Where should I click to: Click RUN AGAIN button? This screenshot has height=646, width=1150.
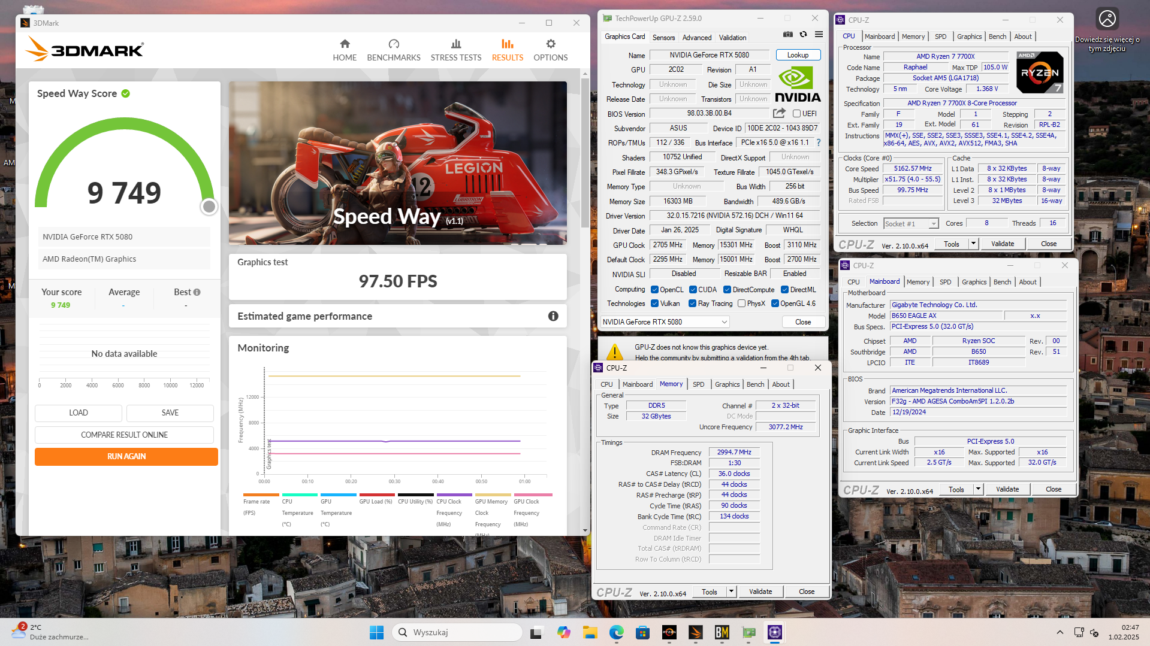[126, 456]
